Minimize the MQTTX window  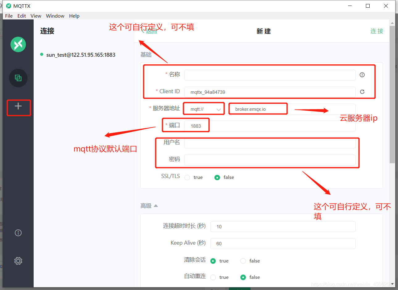[350, 6]
